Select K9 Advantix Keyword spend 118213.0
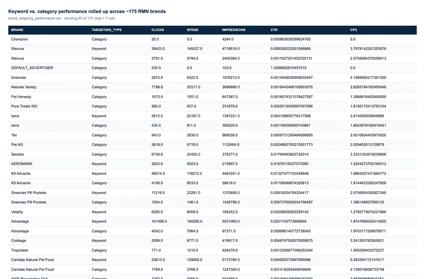This screenshot has width=425, height=279. tap(194, 174)
